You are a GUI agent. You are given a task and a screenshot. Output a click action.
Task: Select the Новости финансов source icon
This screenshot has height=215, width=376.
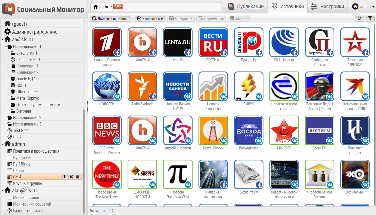pos(213,87)
